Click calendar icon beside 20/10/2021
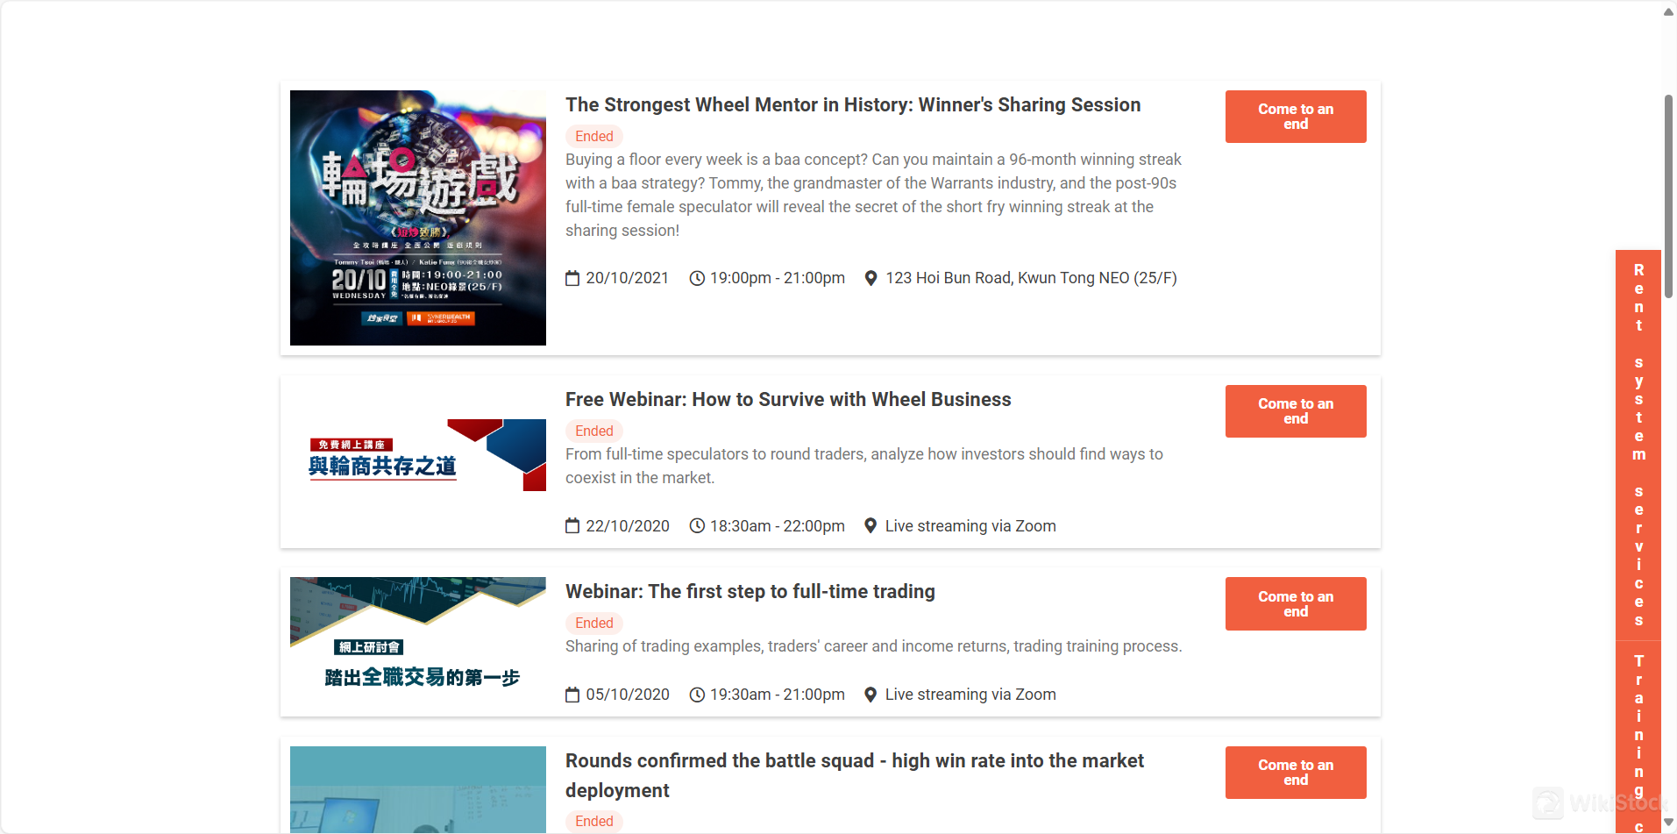Image resolution: width=1677 pixels, height=834 pixels. coord(572,278)
